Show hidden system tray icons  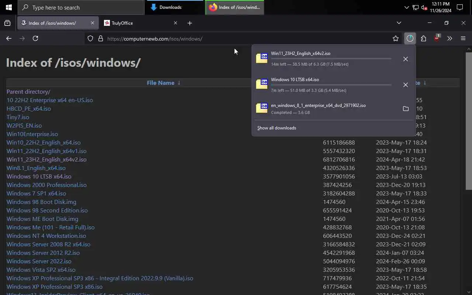pos(406,7)
